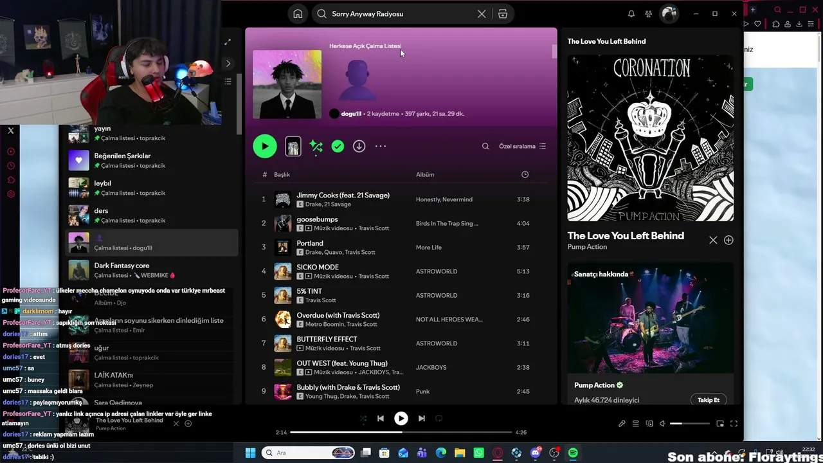The image size is (823, 463).
Task: Open lyrics with the microphone icon
Action: [x=622, y=424]
